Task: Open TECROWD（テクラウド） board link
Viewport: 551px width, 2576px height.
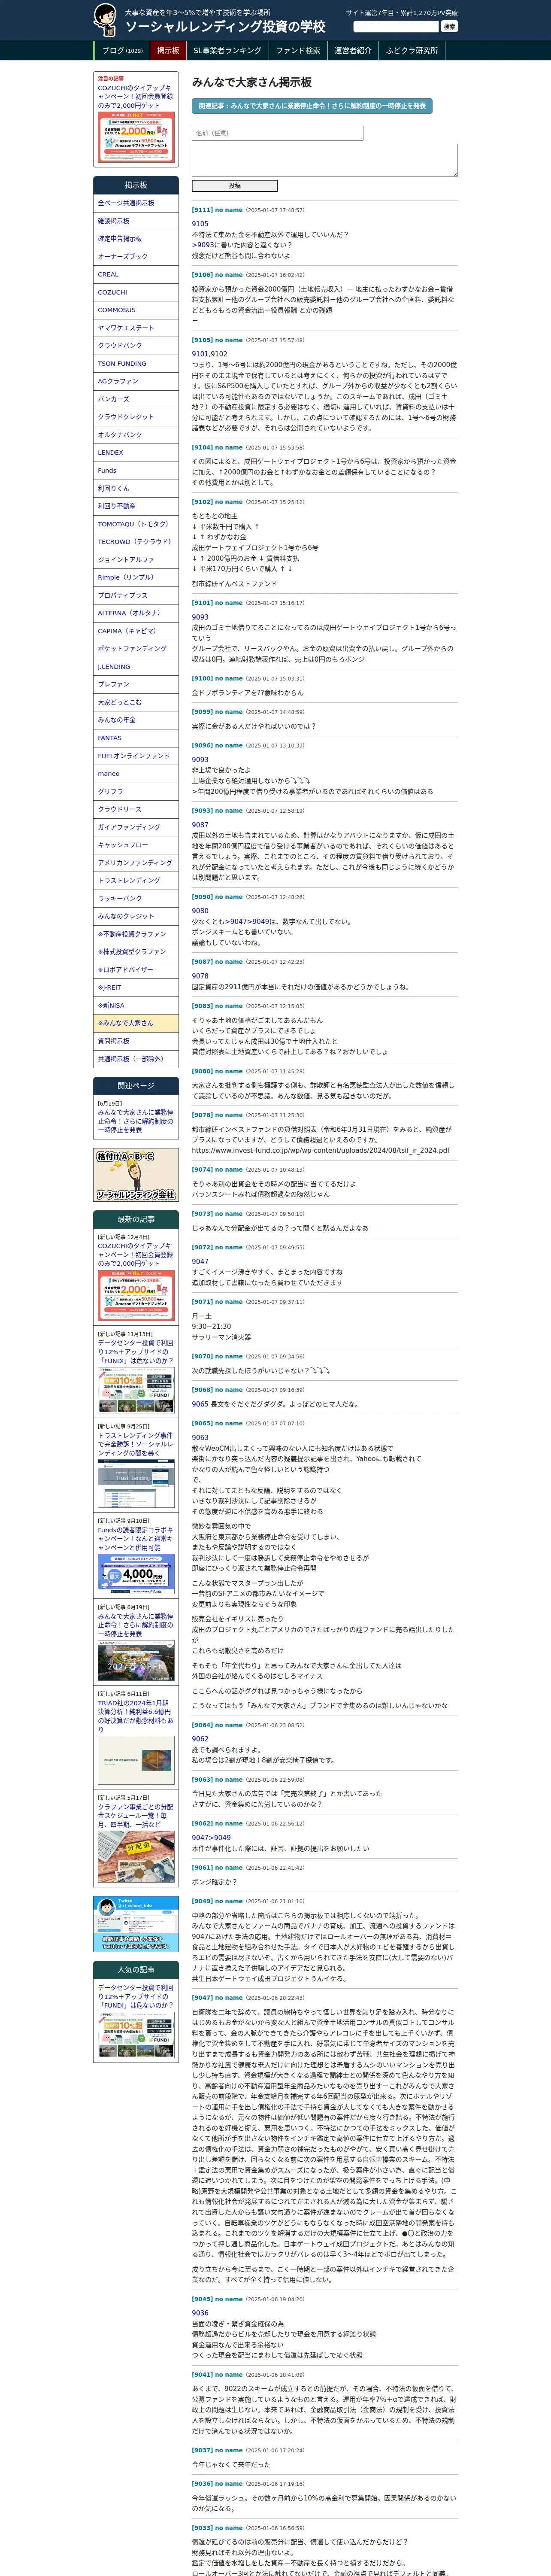Action: point(136,542)
